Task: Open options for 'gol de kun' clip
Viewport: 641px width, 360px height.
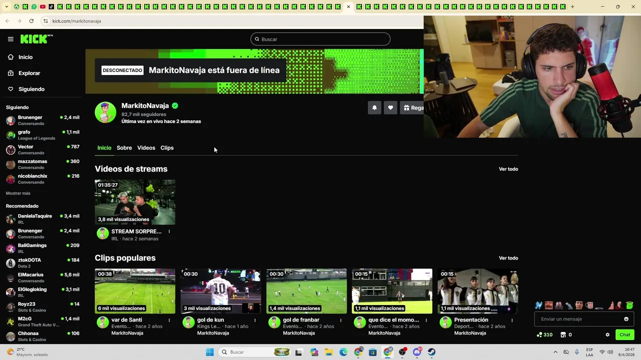Action: coord(255,320)
